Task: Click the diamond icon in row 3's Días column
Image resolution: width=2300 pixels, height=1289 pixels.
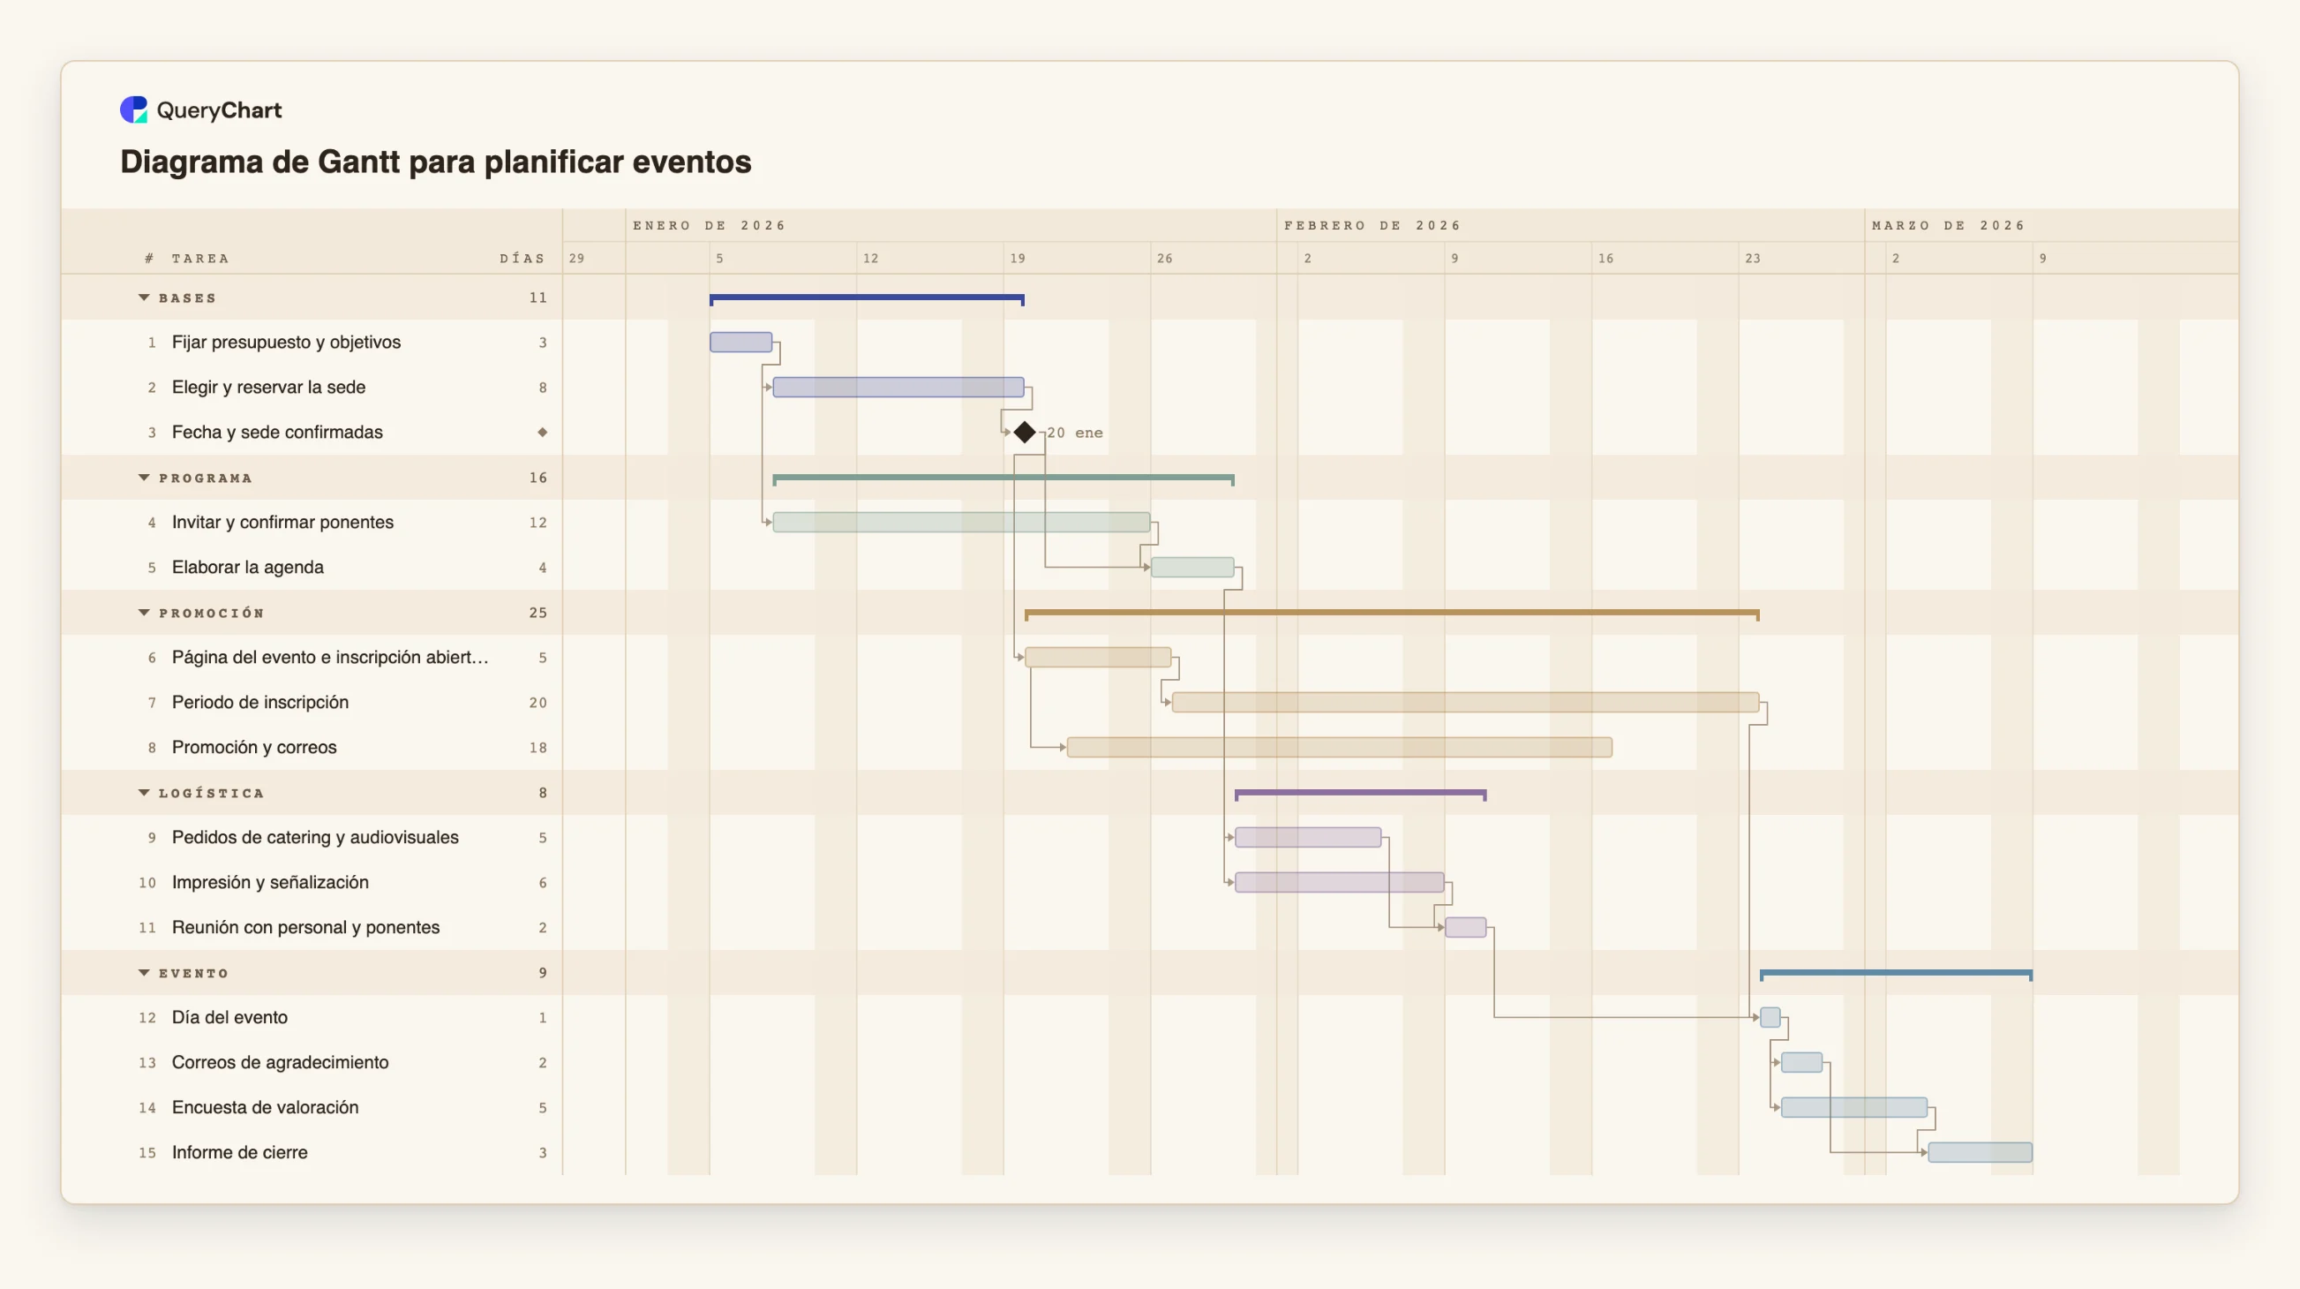Action: [542, 433]
